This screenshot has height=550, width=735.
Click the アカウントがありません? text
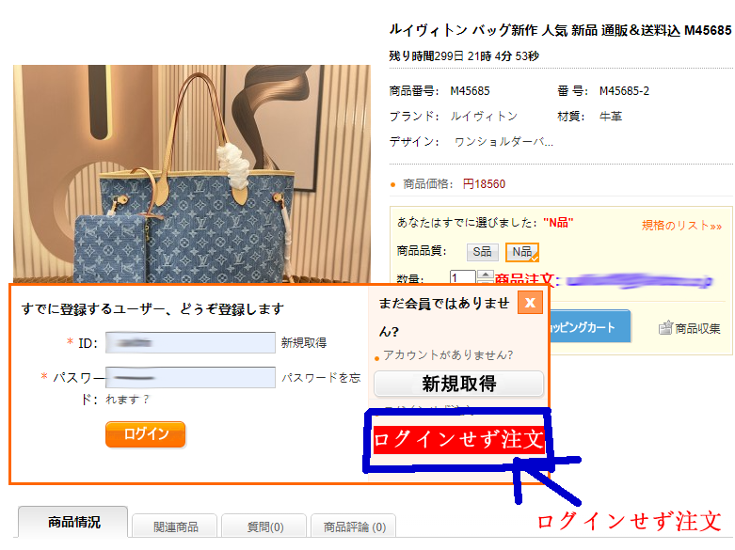448,355
